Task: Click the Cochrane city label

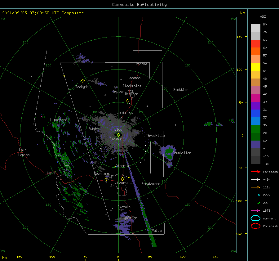Action: [101, 173]
